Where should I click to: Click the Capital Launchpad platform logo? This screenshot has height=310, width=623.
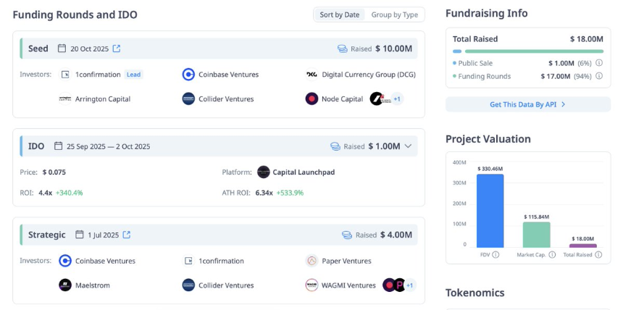264,172
